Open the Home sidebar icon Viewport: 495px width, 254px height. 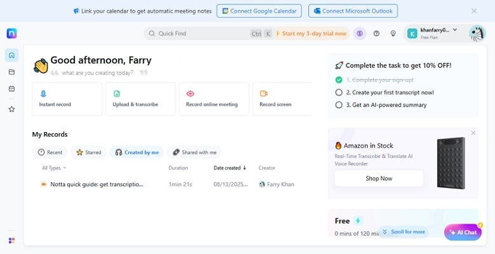point(11,55)
